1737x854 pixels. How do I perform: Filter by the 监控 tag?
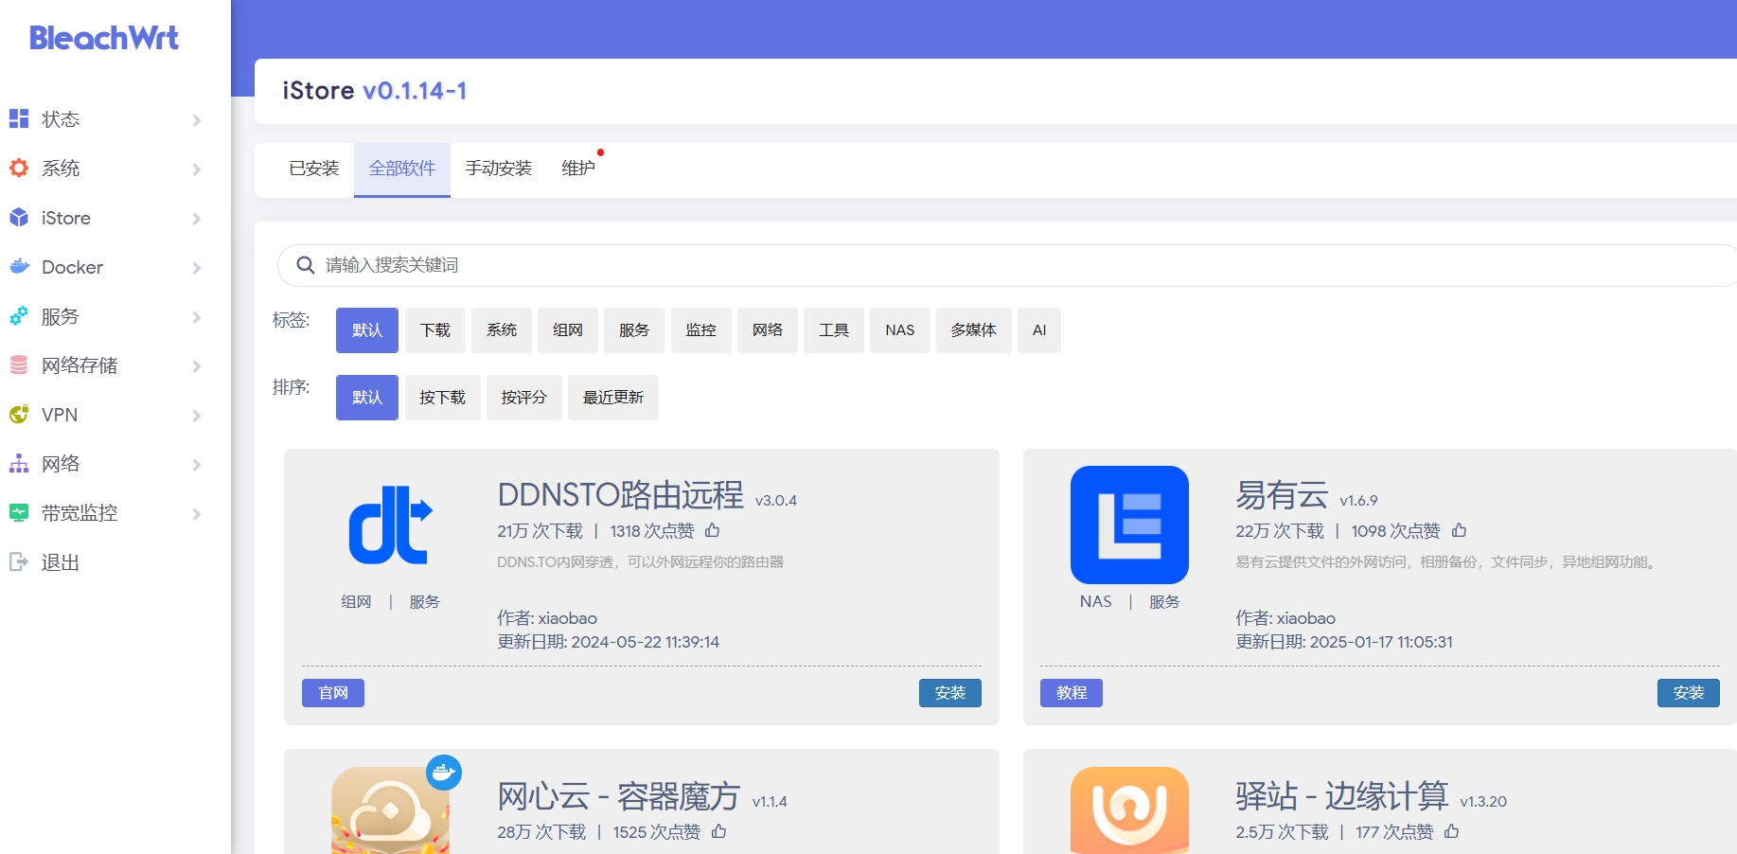701,330
